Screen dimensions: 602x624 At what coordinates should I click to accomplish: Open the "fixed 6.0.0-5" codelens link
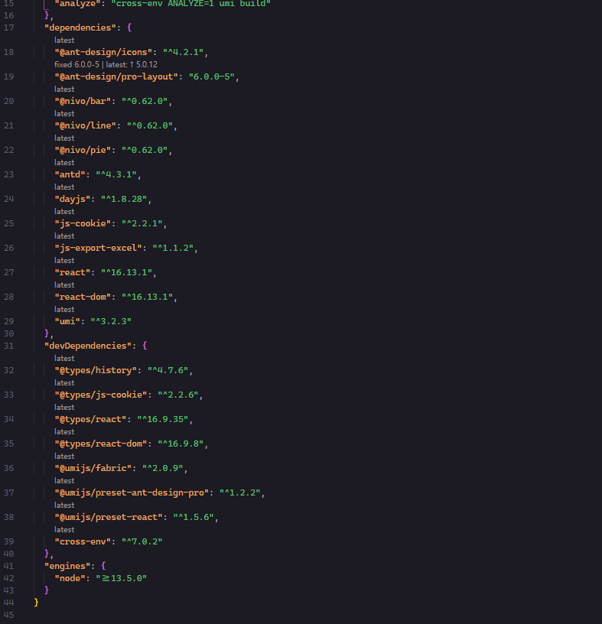pyautogui.click(x=76, y=64)
